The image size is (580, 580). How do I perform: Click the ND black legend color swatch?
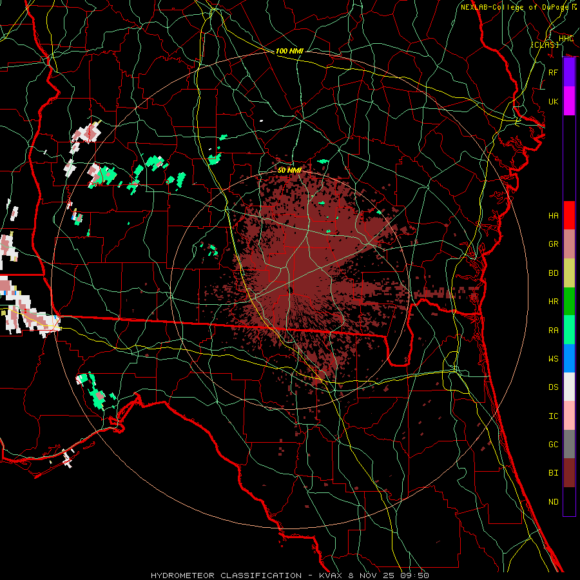[569, 501]
